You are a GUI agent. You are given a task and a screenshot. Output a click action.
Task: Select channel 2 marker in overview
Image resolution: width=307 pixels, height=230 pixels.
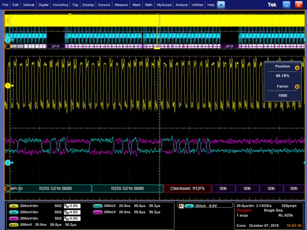point(8,40)
